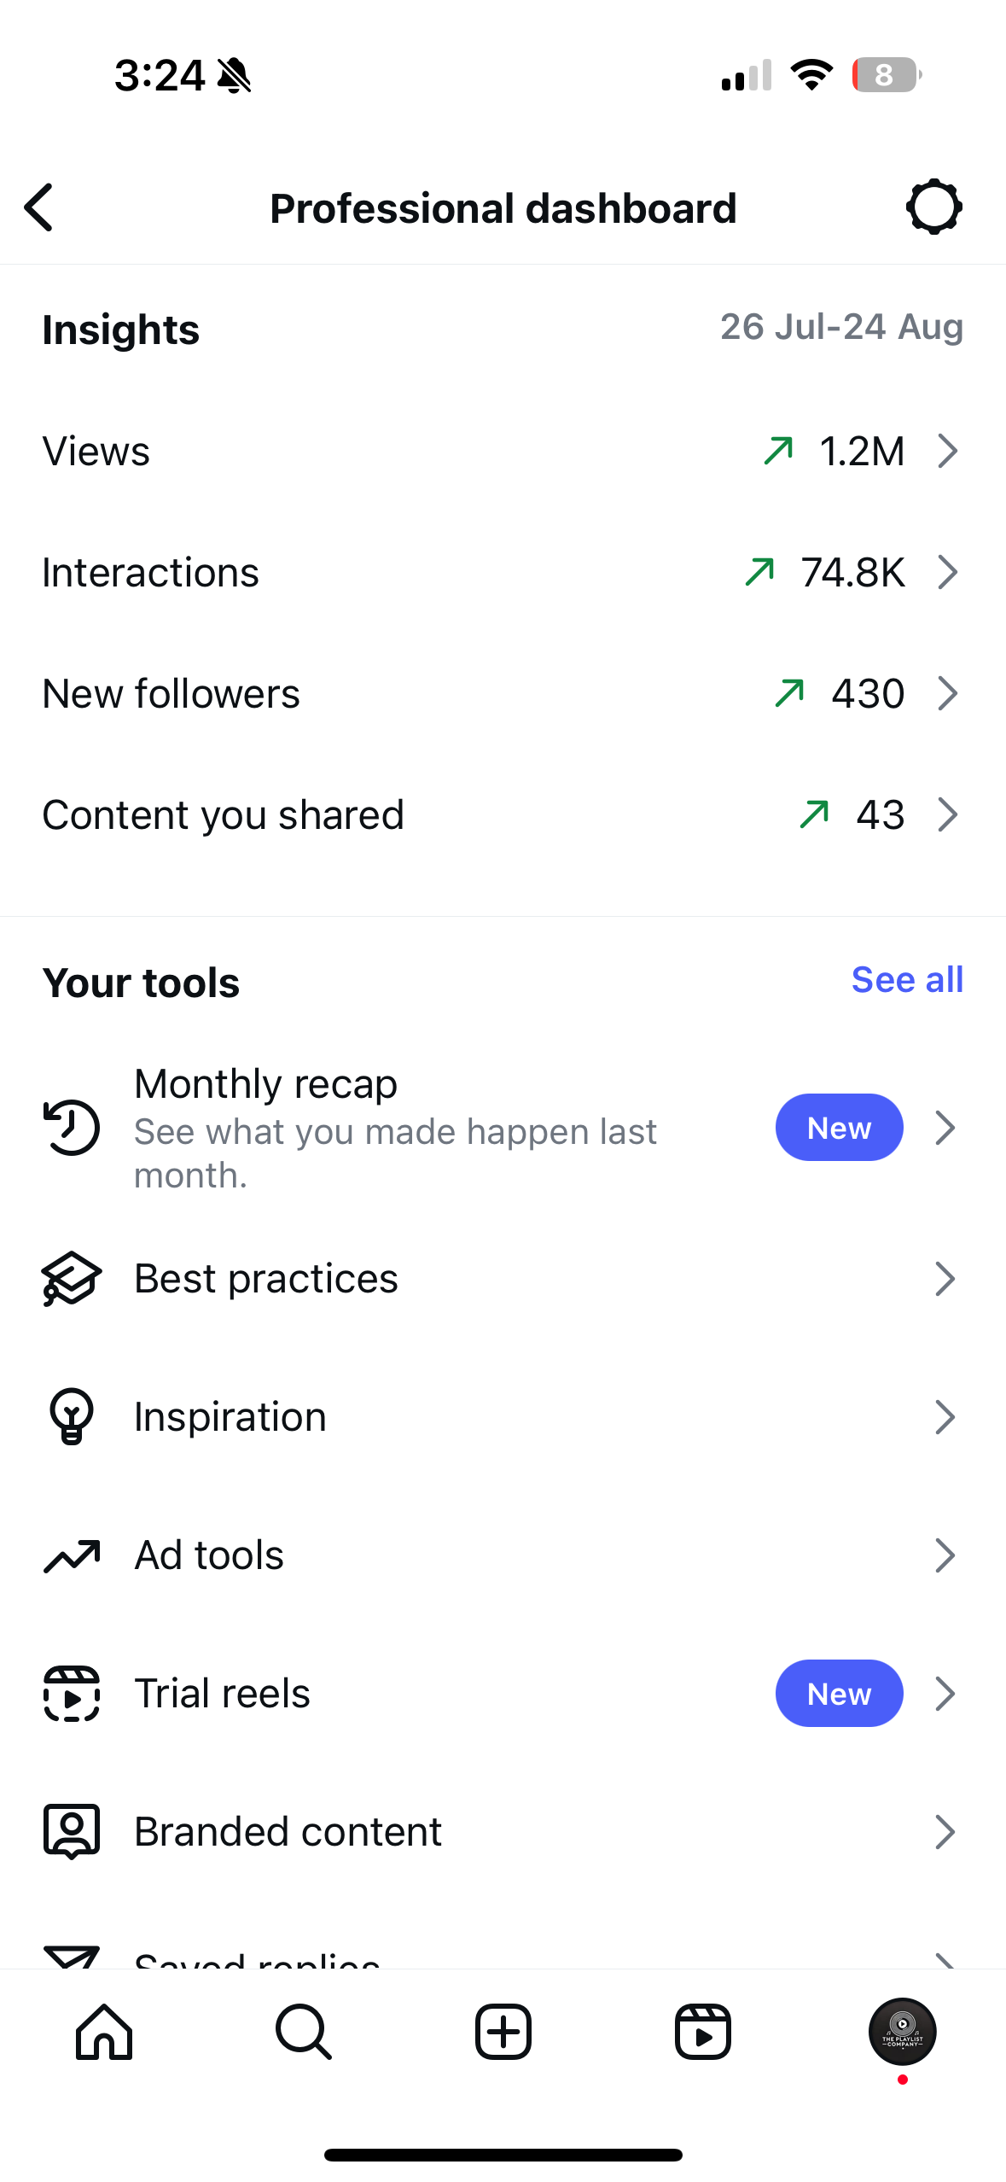
Task: Click the See all link
Action: [x=907, y=980]
